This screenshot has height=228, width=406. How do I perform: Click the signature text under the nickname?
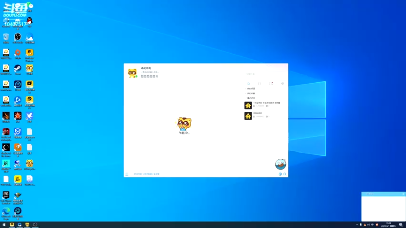coord(150,72)
